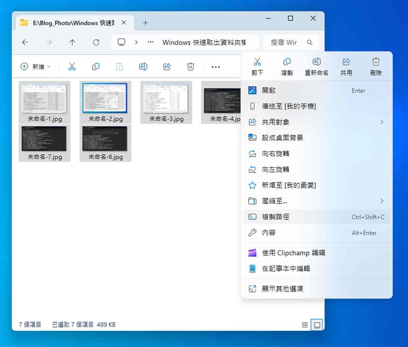Choose 設成桌面背景 from context menu
Screen dimensions: 408x347
[x=282, y=138]
